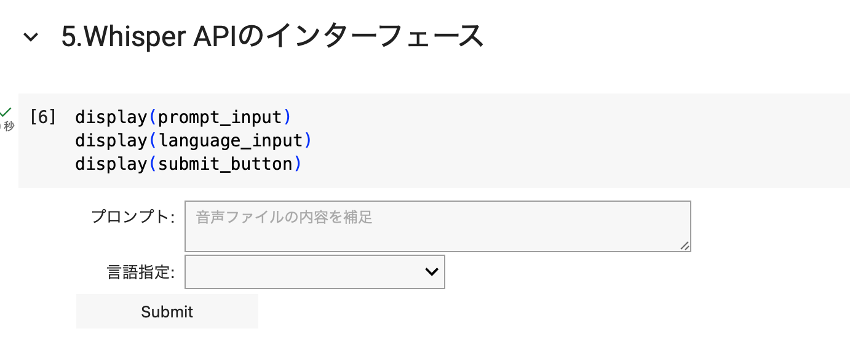Run the cell marked [6]
Screen dimensions: 850x358
pyautogui.click(x=43, y=117)
